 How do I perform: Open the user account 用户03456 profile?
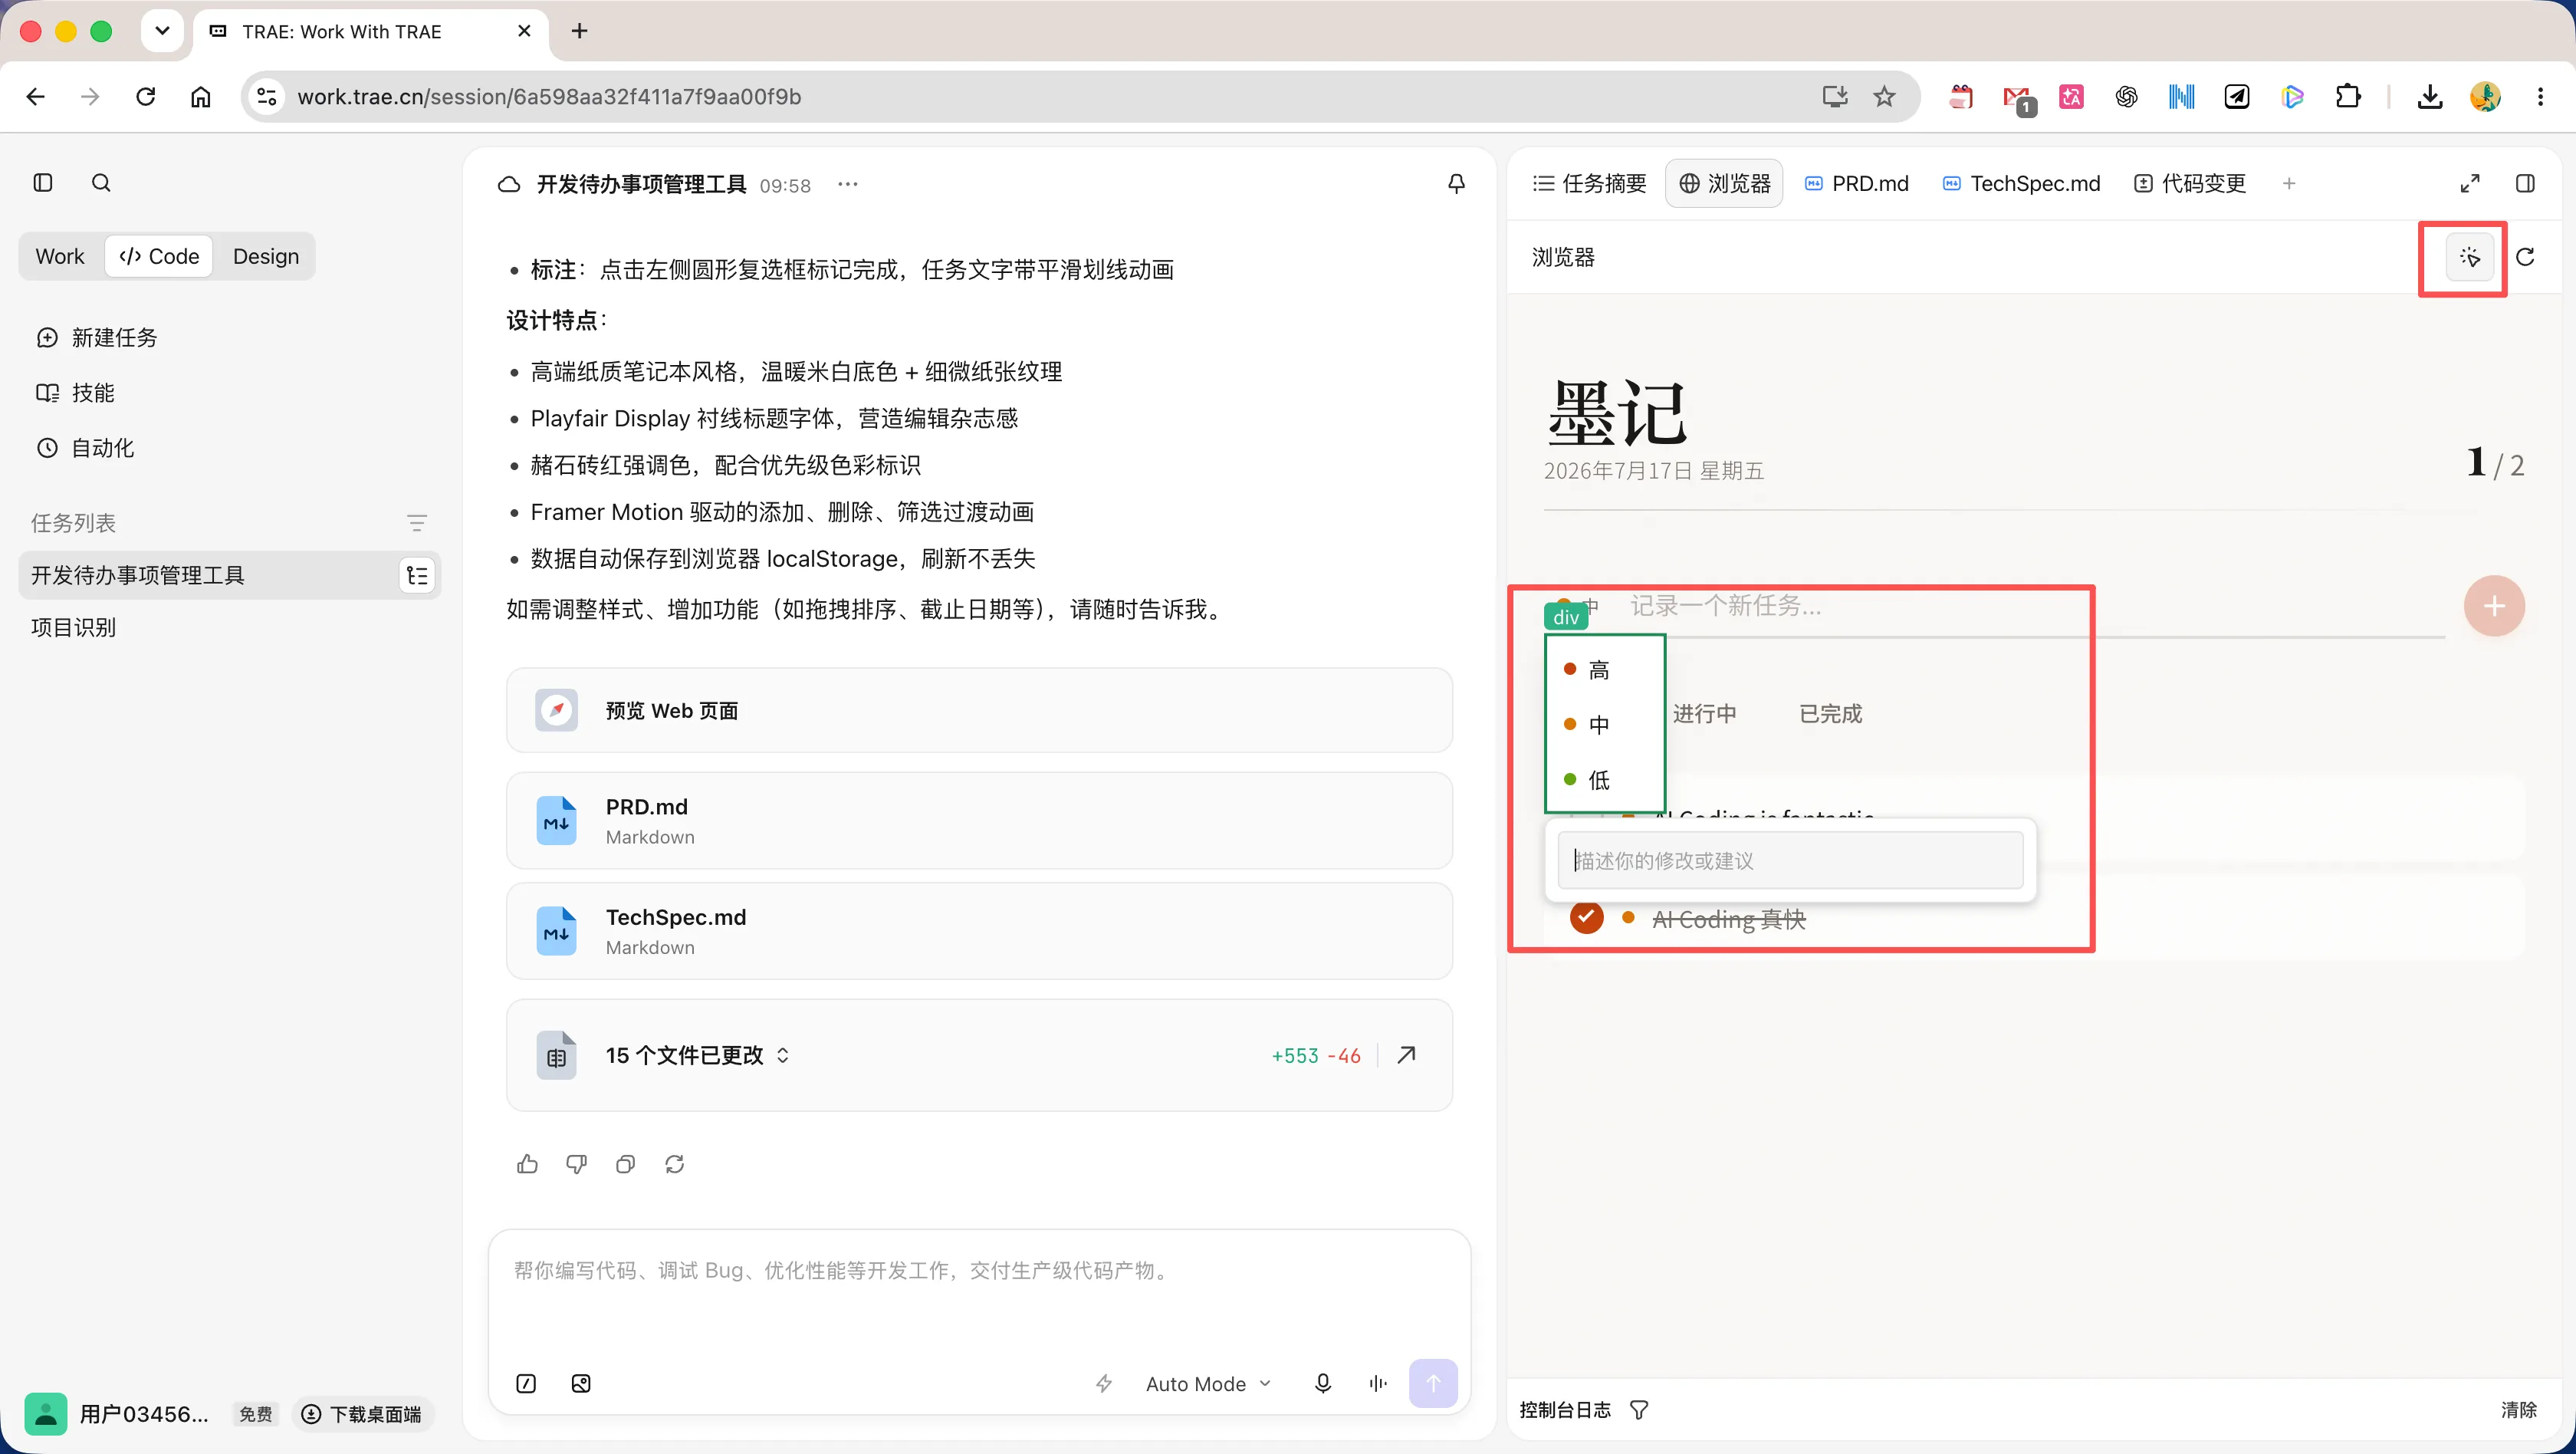[x=118, y=1414]
